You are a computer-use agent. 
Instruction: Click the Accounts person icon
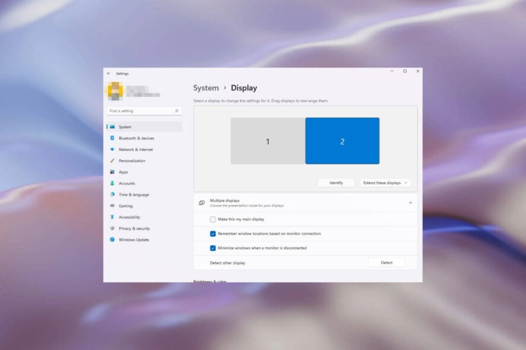(x=112, y=183)
